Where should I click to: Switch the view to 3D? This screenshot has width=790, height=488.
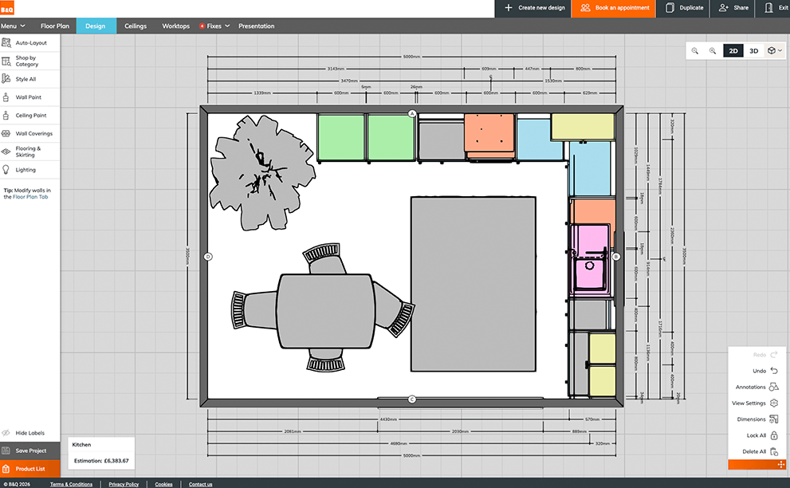pyautogui.click(x=753, y=50)
